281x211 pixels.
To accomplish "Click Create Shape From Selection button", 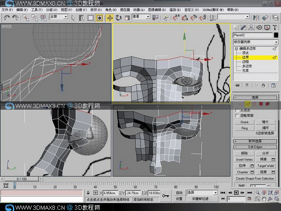I will [x=255, y=178].
